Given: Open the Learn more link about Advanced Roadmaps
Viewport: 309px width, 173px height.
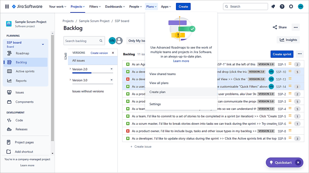Looking at the screenshot, I should pos(181,61).
